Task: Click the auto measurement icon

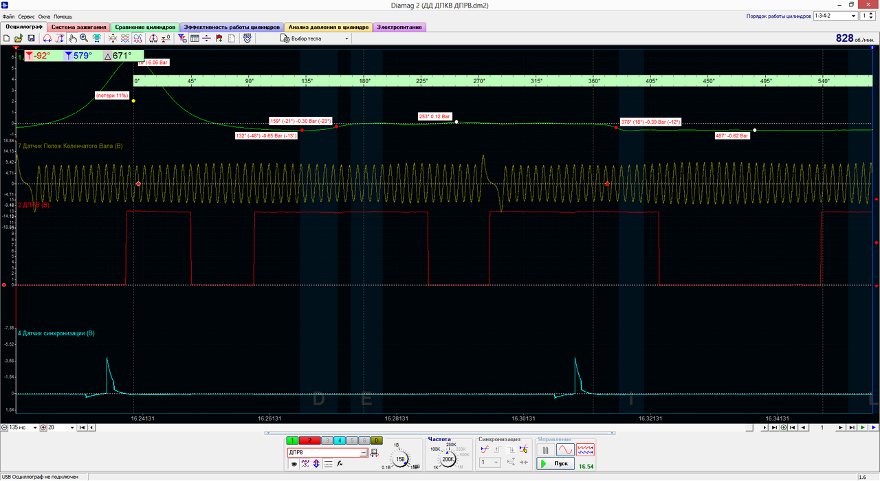Action: 153,38
